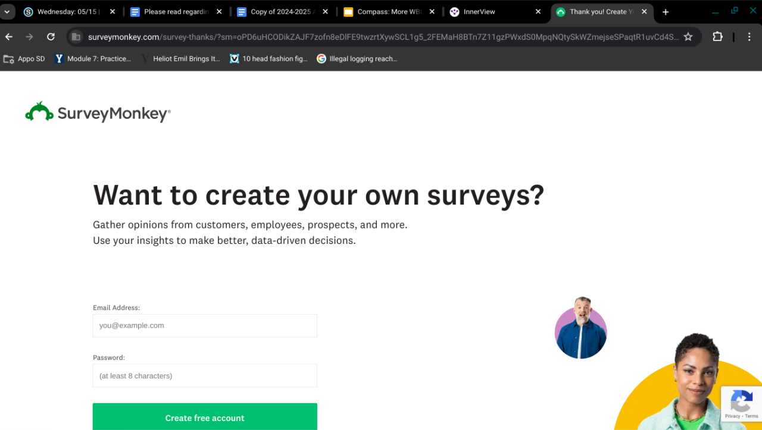Open the 'Heliot Emil Brings It...' bookmark
Screen dimensions: 762x430
pyautogui.click(x=180, y=59)
